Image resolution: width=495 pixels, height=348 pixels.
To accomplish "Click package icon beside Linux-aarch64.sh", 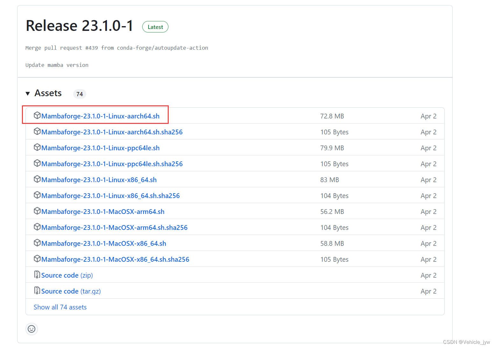I will pyautogui.click(x=37, y=115).
